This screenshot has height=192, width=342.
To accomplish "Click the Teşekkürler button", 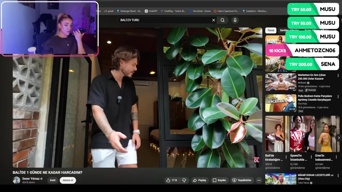I will 242,180.
